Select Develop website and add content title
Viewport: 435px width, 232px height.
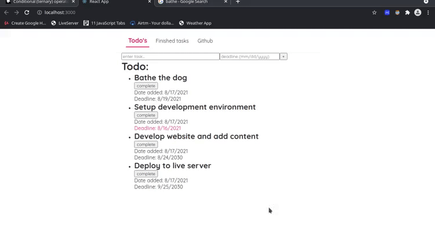pos(197,136)
